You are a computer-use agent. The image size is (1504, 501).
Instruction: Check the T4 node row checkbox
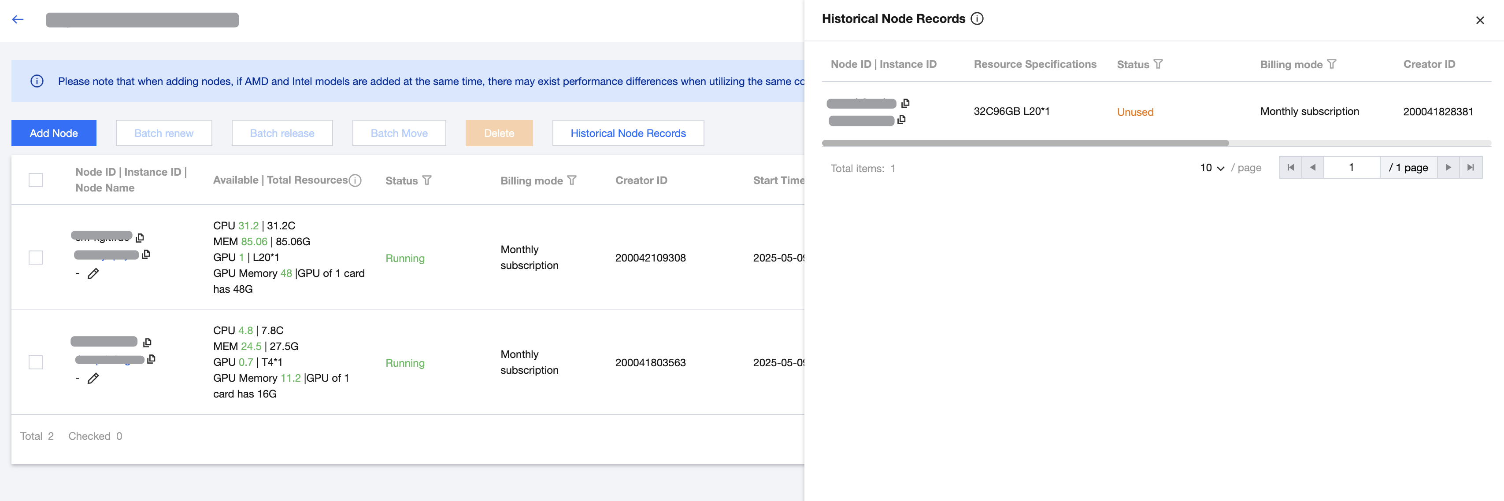pos(36,362)
